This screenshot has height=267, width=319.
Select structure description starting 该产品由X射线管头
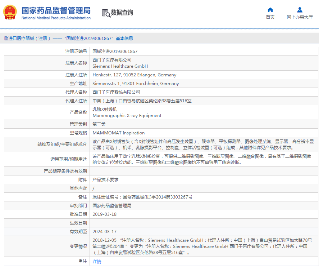[203, 144]
